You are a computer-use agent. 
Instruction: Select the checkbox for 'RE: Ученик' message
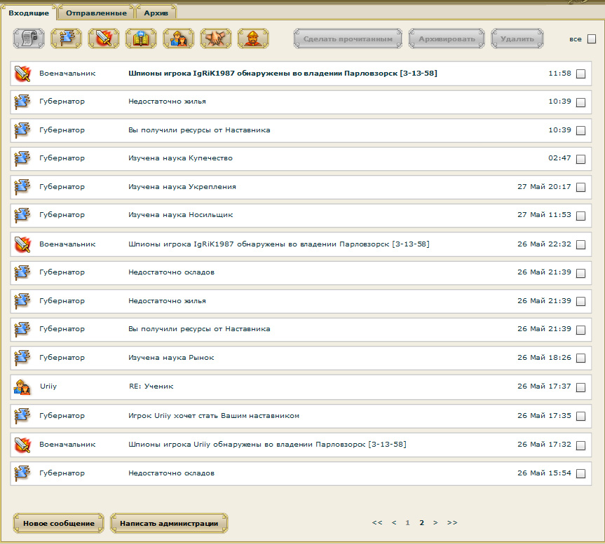pyautogui.click(x=580, y=387)
